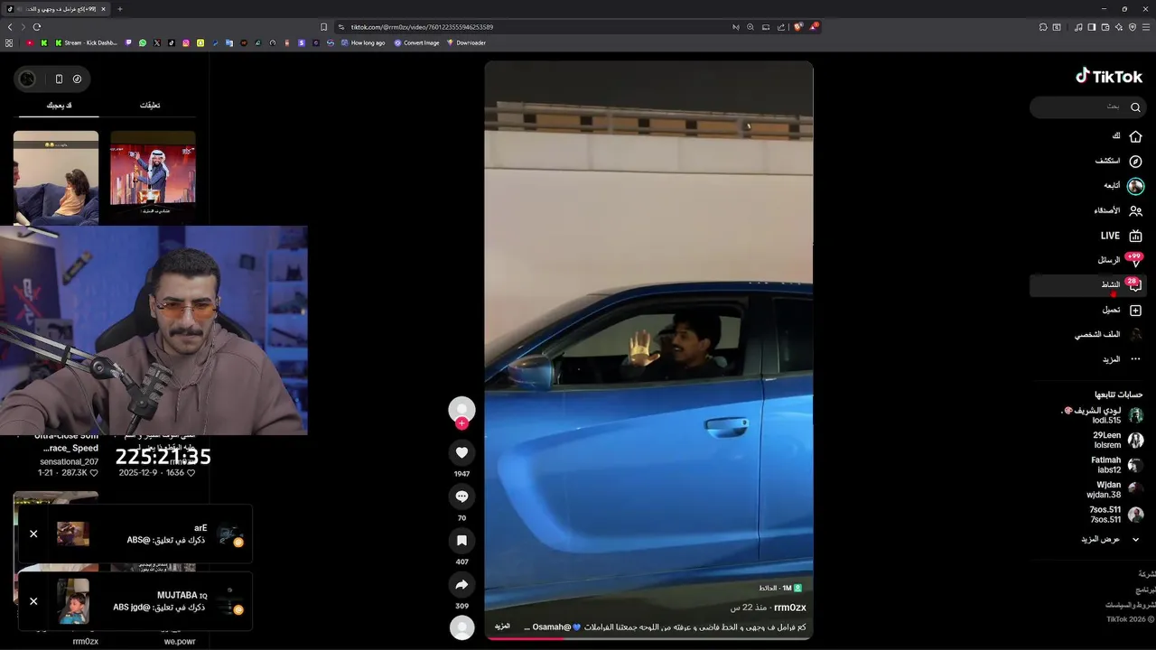
Task: Open Explore compass icon in sidebar
Action: (x=1135, y=162)
